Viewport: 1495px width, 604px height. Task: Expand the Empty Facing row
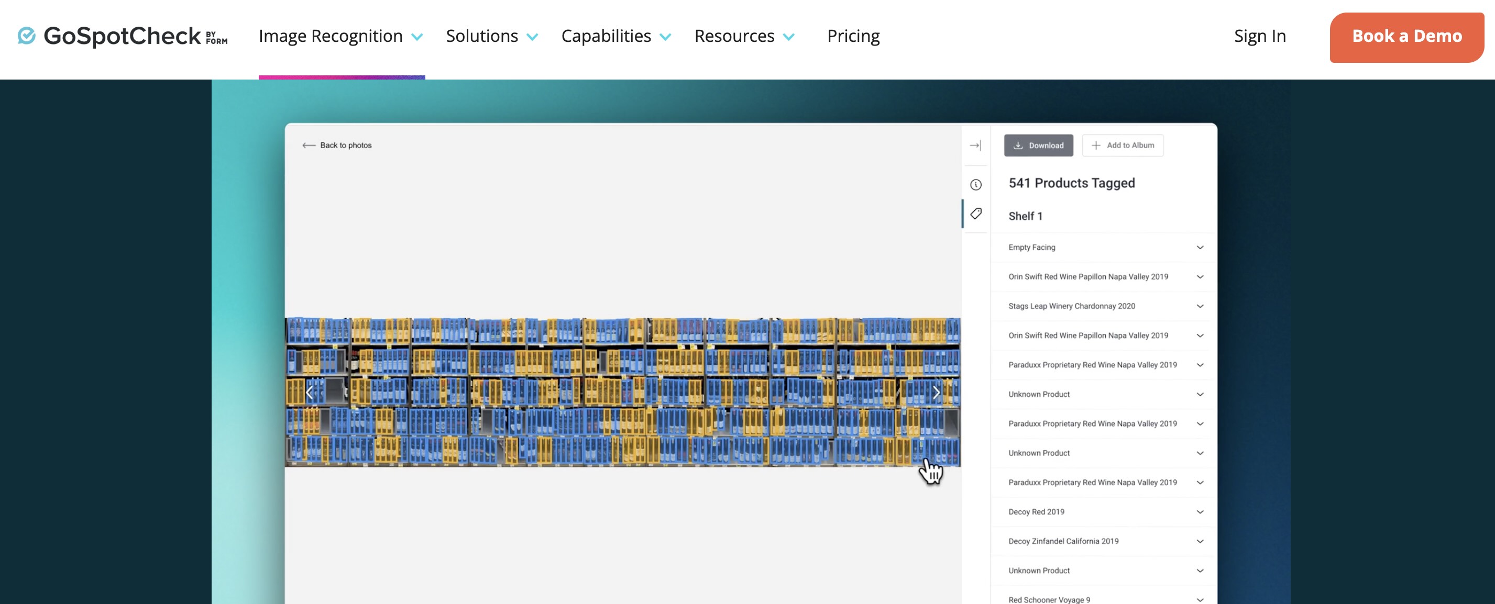[1104, 247]
